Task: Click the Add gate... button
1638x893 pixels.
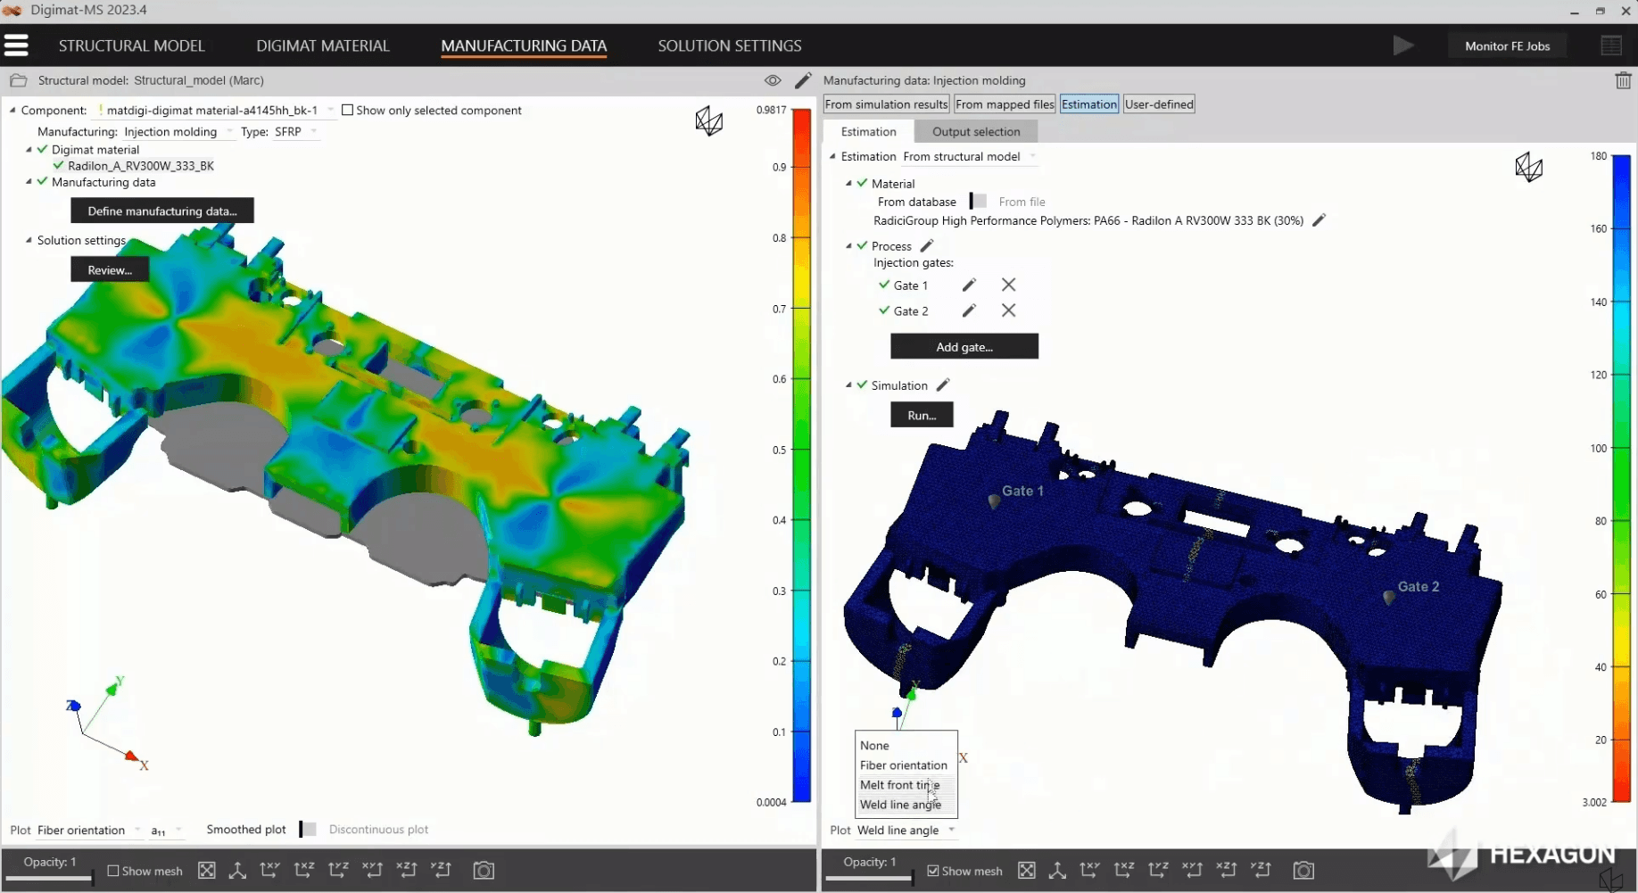Action: pyautogui.click(x=964, y=347)
